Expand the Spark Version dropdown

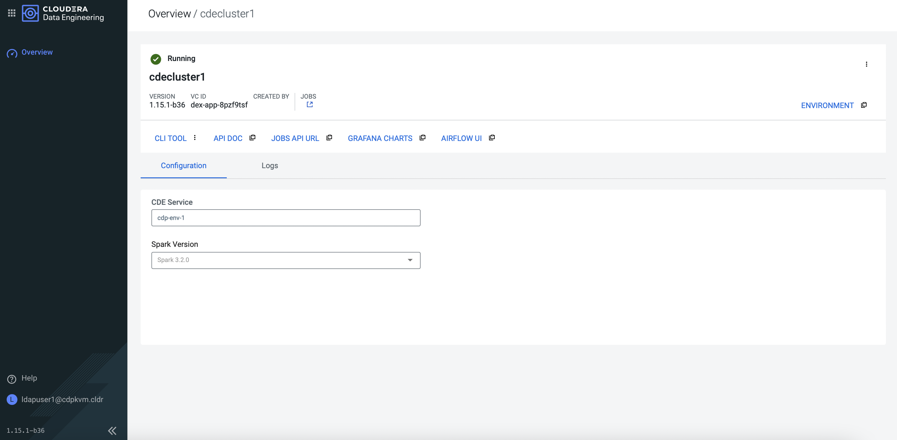pyautogui.click(x=410, y=260)
